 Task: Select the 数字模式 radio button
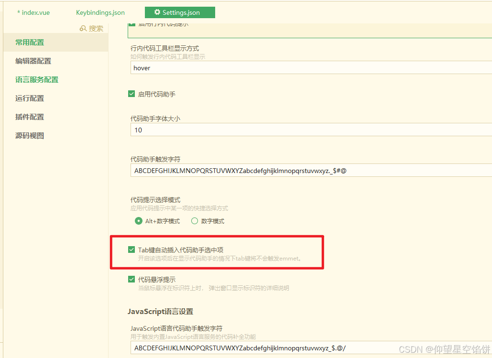195,221
